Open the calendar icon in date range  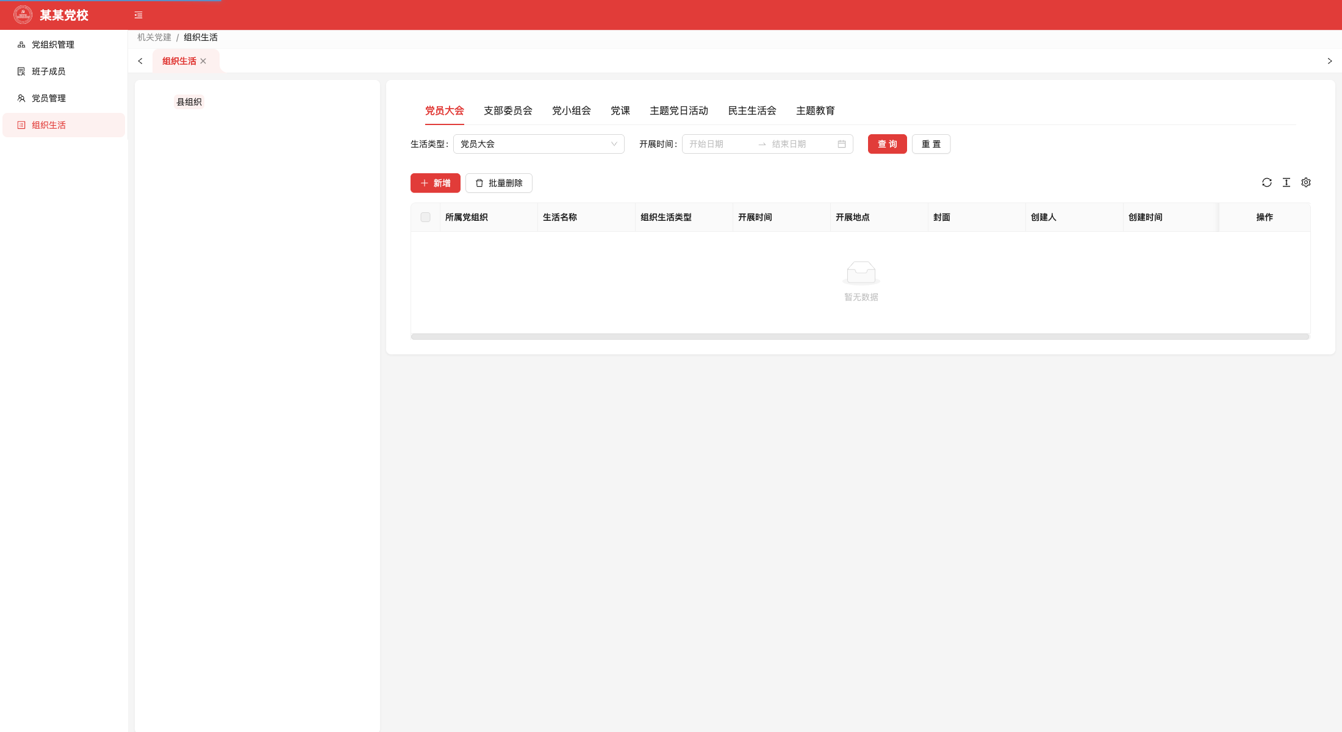click(x=842, y=144)
